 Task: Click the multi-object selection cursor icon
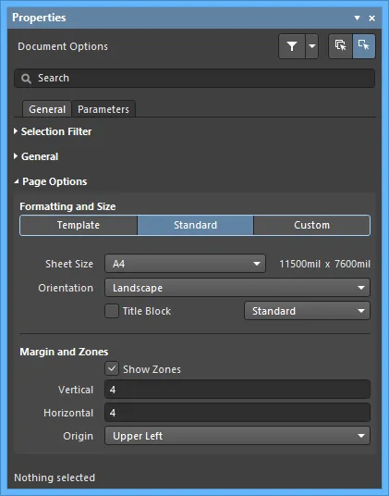tap(340, 46)
